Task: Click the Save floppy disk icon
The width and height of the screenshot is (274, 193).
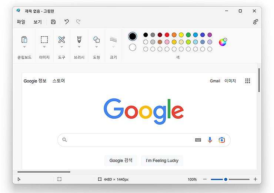Action: point(53,22)
